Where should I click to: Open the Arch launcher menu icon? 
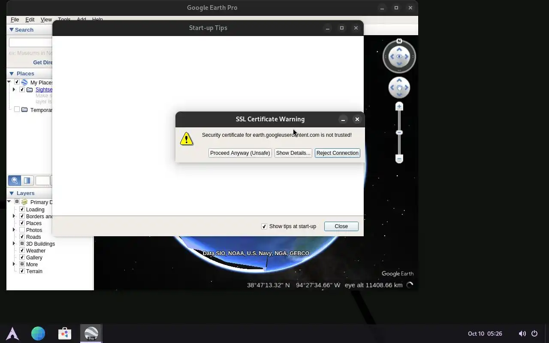[x=12, y=333]
